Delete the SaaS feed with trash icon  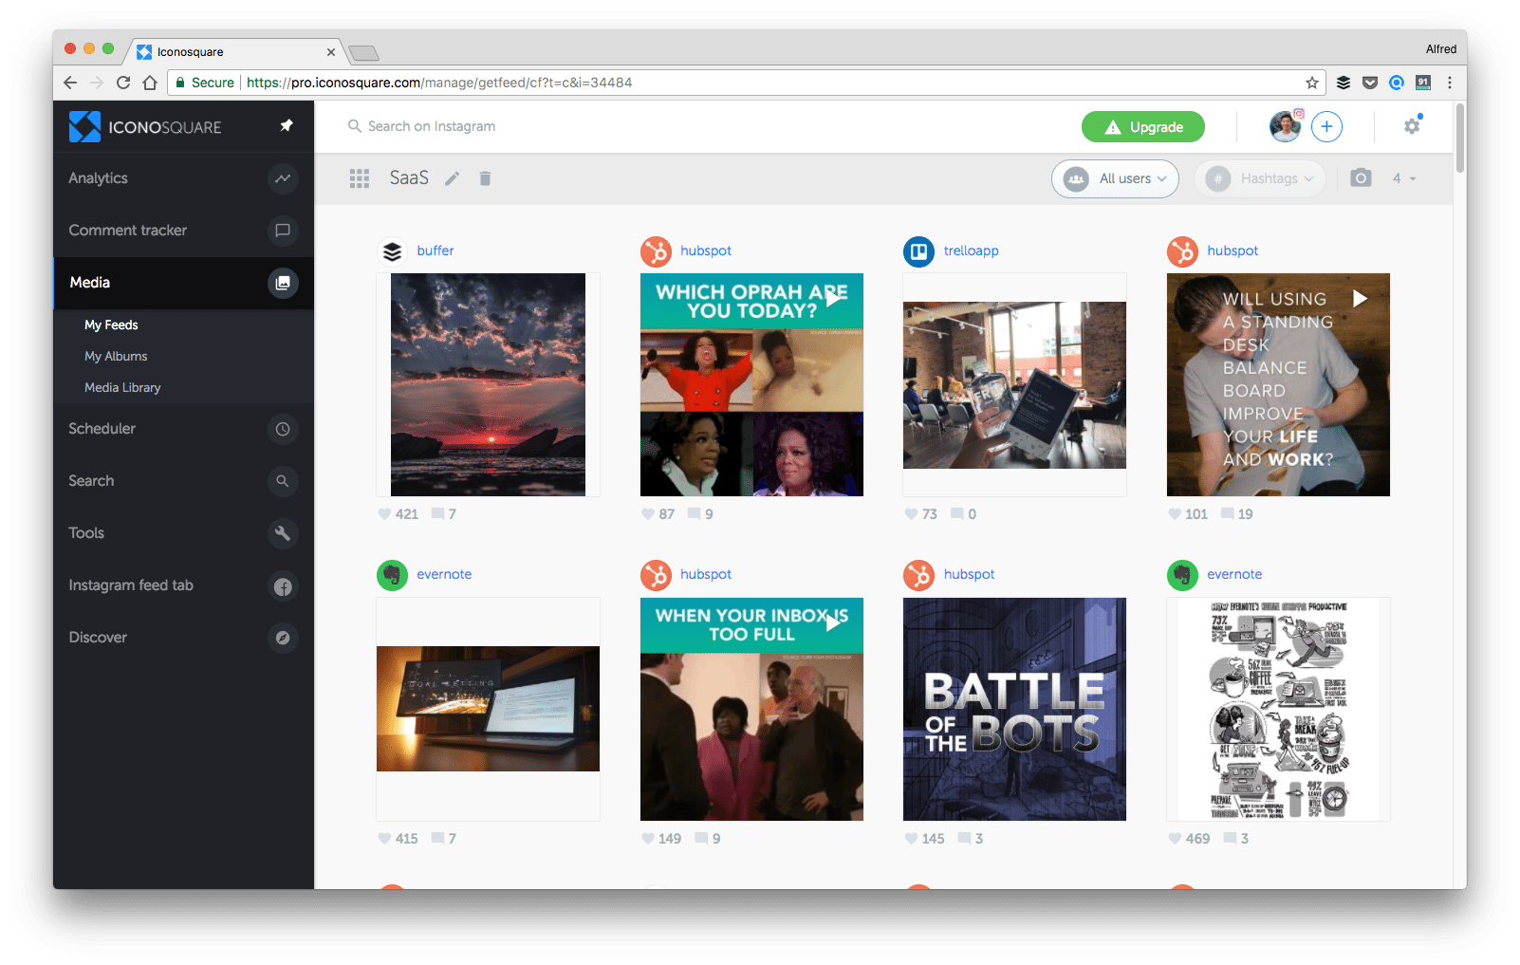(485, 178)
